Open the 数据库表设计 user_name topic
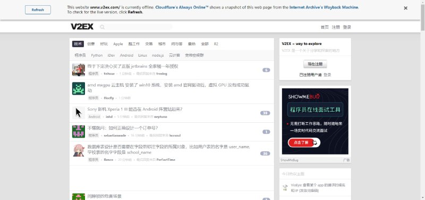Screen dimensions: 425x200 (168, 150)
